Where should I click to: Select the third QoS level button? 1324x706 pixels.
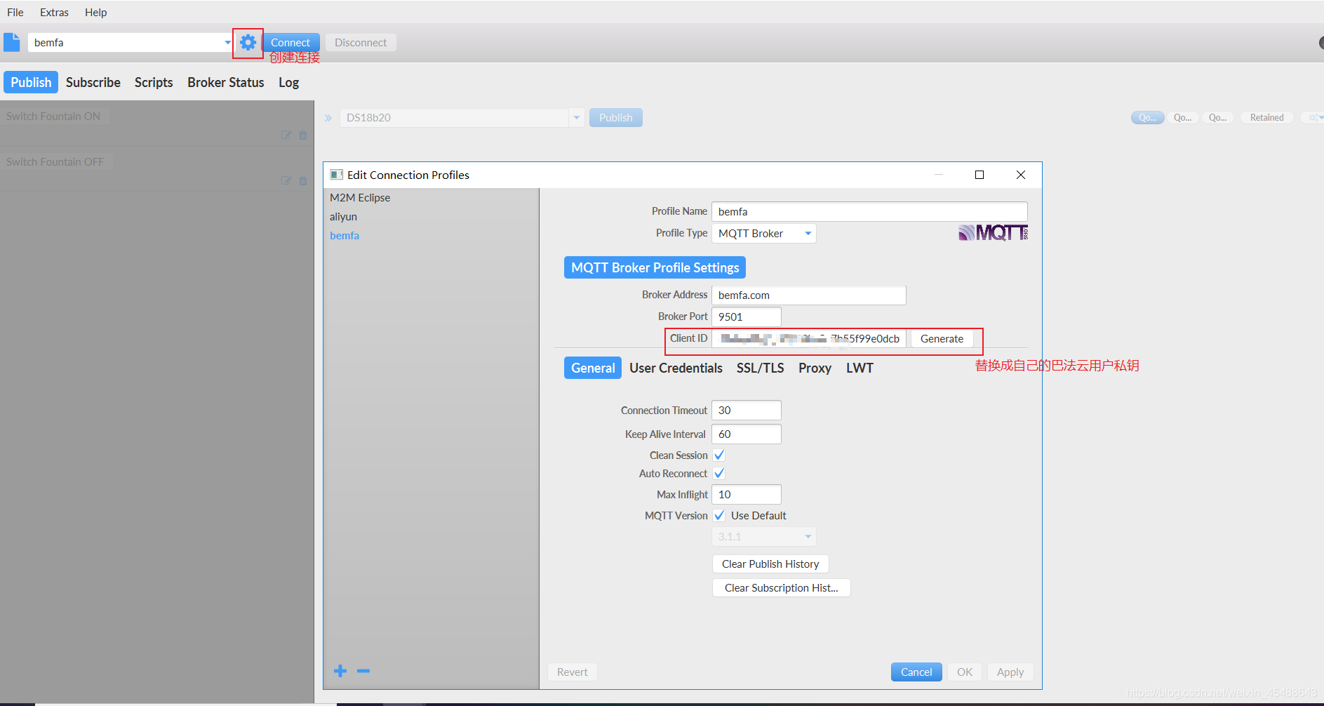[x=1217, y=118]
